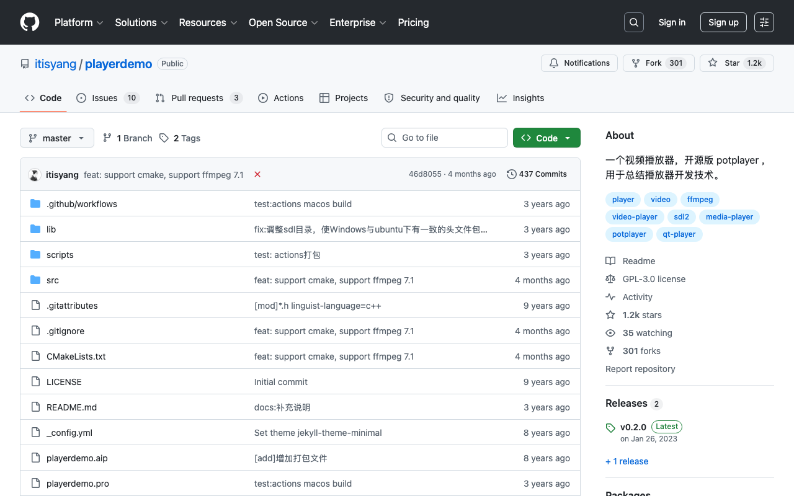The width and height of the screenshot is (794, 496).
Task: Open the playerdemo repository name link
Action: click(x=118, y=64)
